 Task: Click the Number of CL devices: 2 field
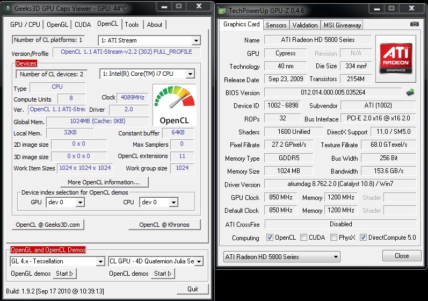(52, 74)
